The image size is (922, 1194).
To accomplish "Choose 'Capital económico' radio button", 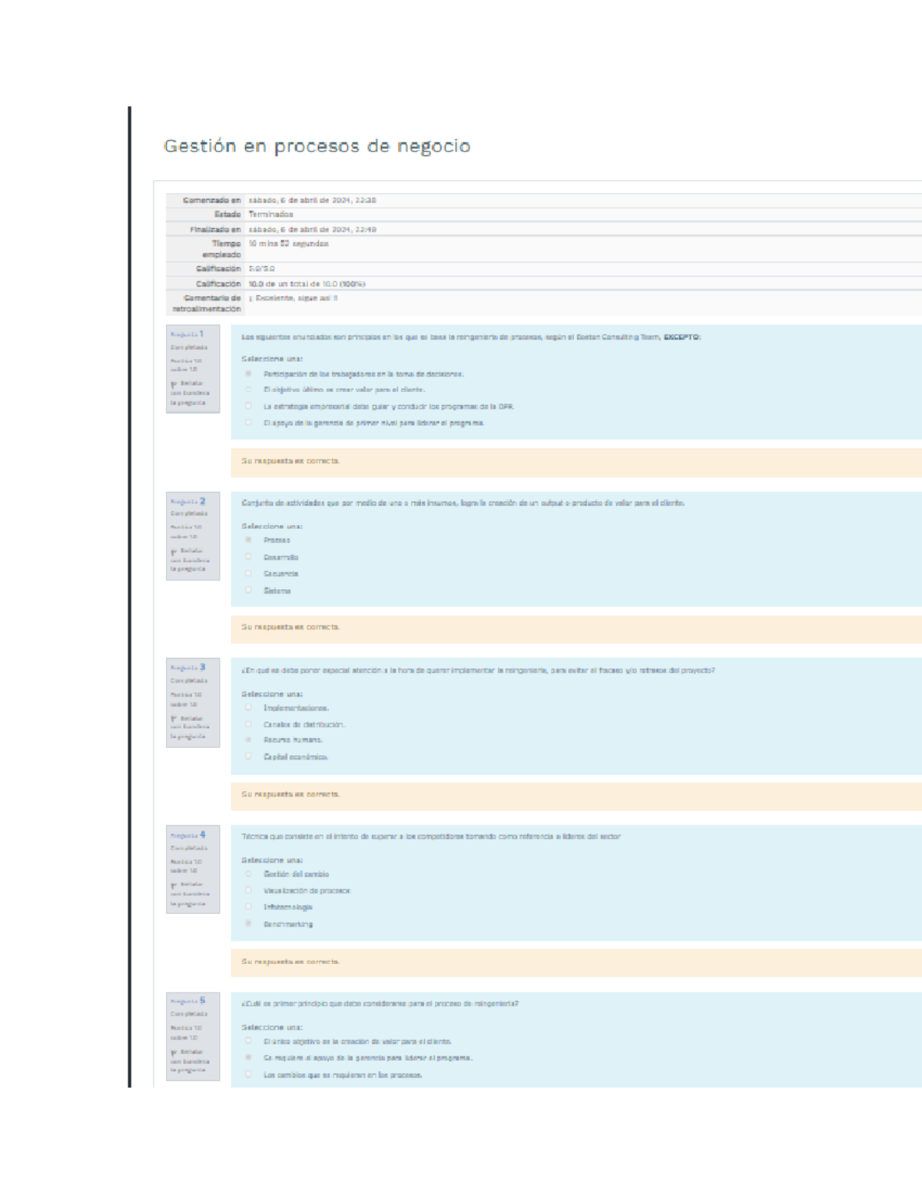I will tap(248, 757).
